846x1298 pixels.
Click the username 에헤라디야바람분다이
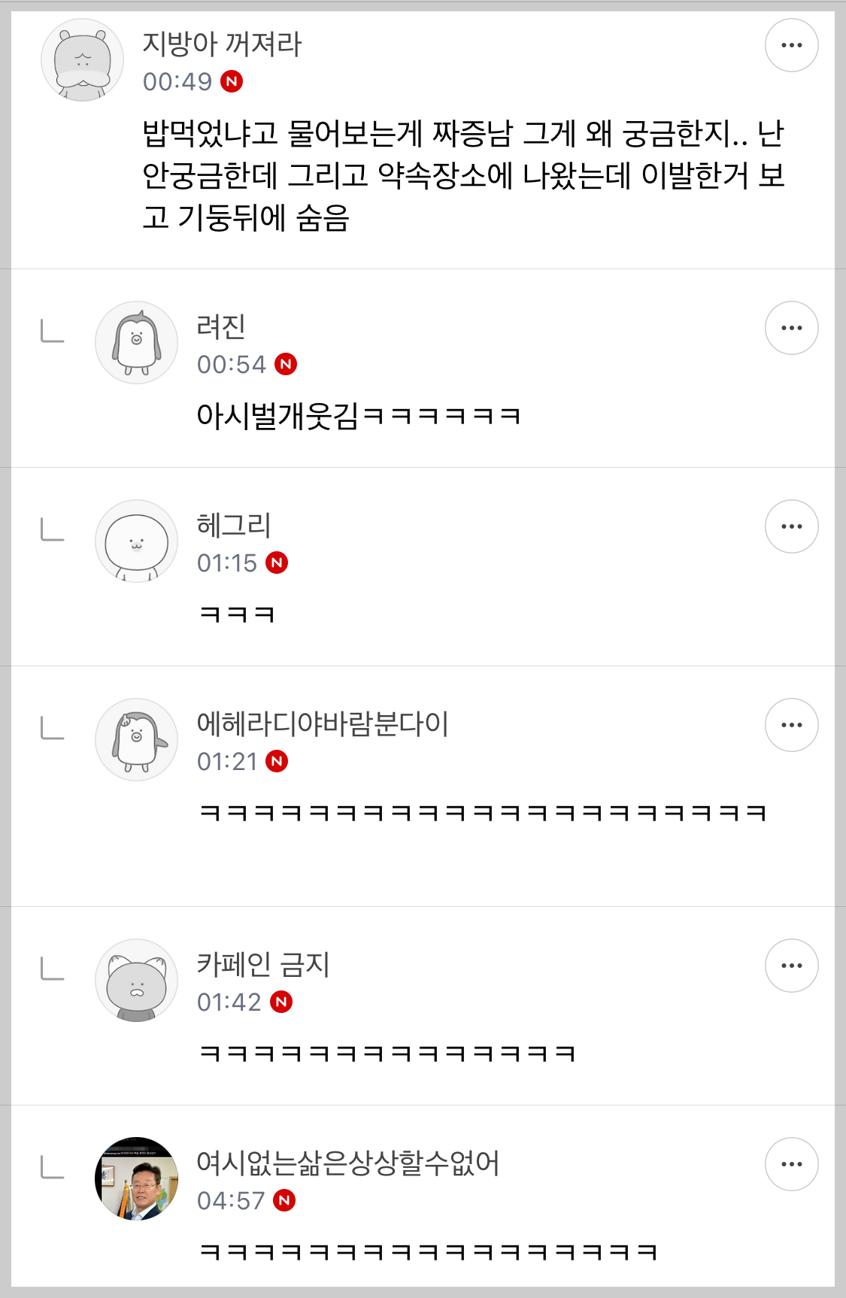322,724
